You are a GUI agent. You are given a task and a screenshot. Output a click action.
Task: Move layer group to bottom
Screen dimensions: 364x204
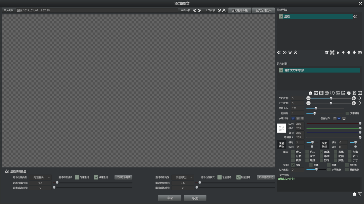343,52
